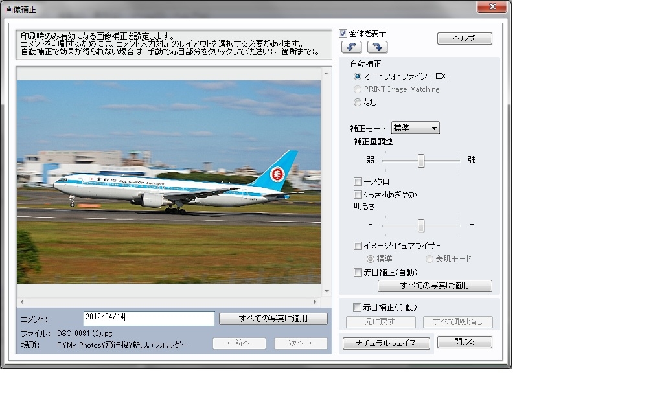
Task: Click the airplane preview image
Action: coord(168,182)
